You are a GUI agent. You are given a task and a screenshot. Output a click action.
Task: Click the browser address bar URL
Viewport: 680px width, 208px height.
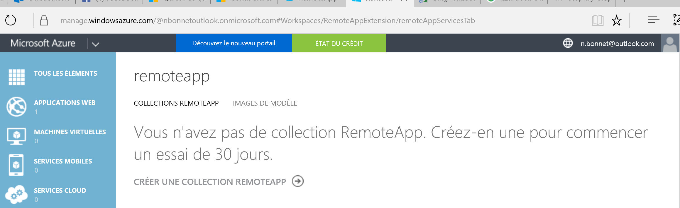tap(268, 20)
